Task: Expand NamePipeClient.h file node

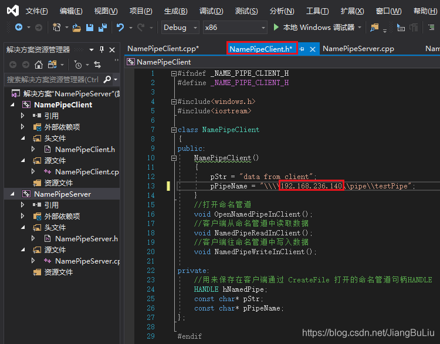Action: click(33, 149)
